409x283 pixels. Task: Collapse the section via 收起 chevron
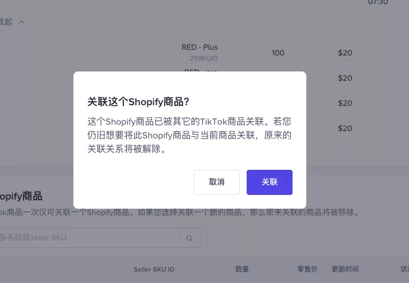22,22
